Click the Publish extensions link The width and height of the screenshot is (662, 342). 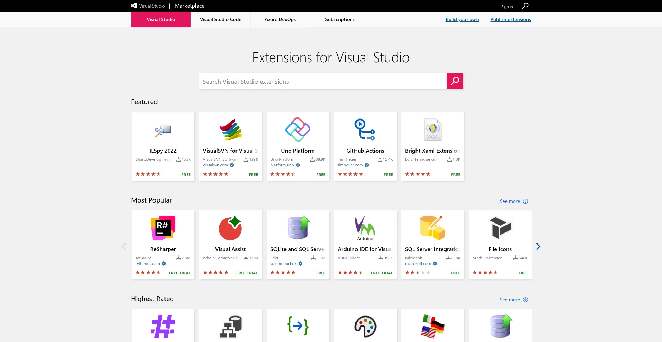(510, 19)
